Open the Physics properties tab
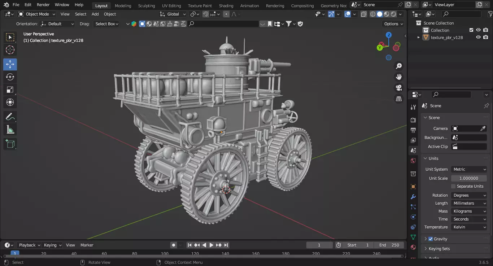493x266 pixels. coord(413,217)
